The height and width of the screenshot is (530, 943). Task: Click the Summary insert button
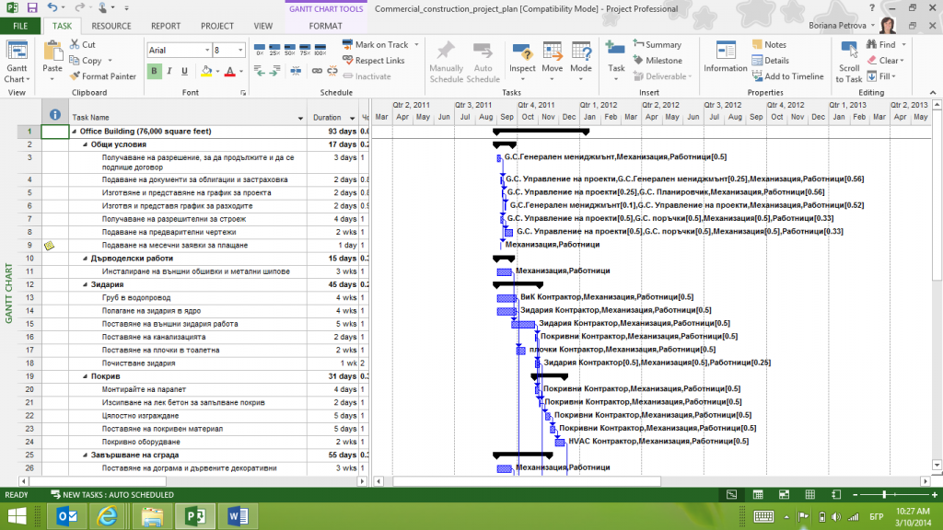(x=657, y=44)
